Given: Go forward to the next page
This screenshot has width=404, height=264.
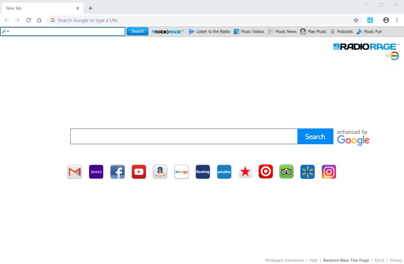Looking at the screenshot, I should 18,20.
